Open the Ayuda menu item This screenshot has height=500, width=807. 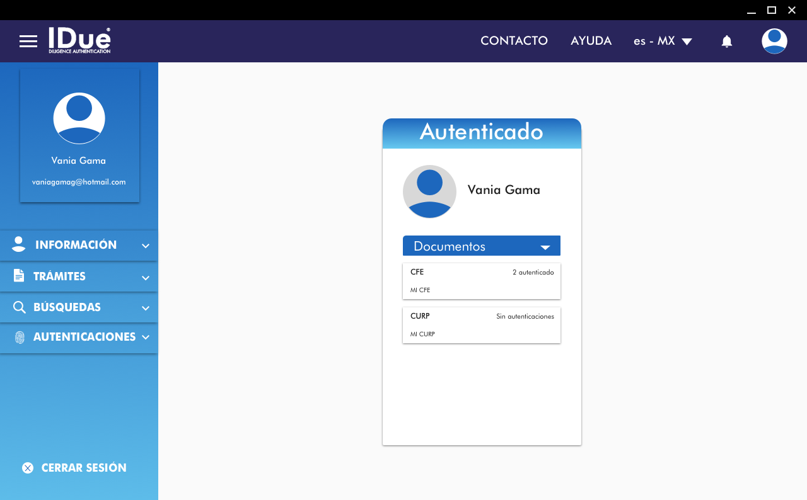point(591,41)
